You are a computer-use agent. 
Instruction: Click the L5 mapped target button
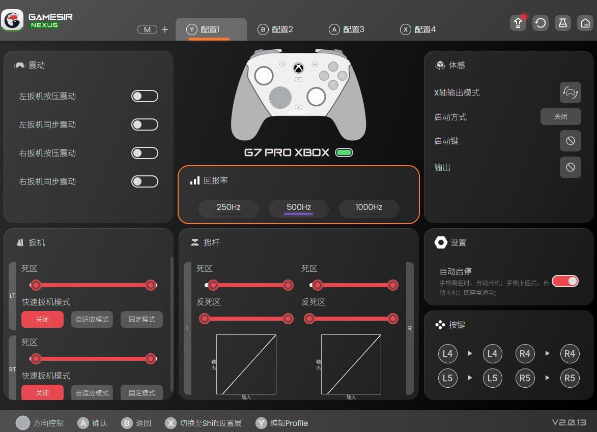492,378
